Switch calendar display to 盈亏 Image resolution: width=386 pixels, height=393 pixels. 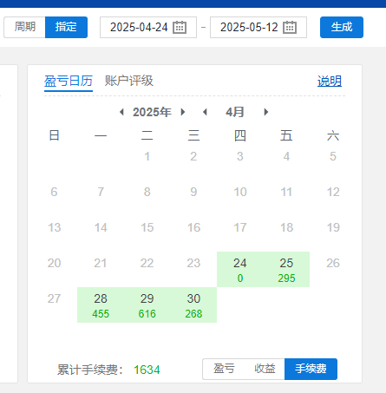click(x=224, y=369)
